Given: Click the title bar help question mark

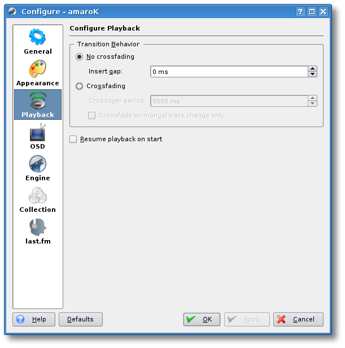Looking at the screenshot, I should [x=301, y=11].
